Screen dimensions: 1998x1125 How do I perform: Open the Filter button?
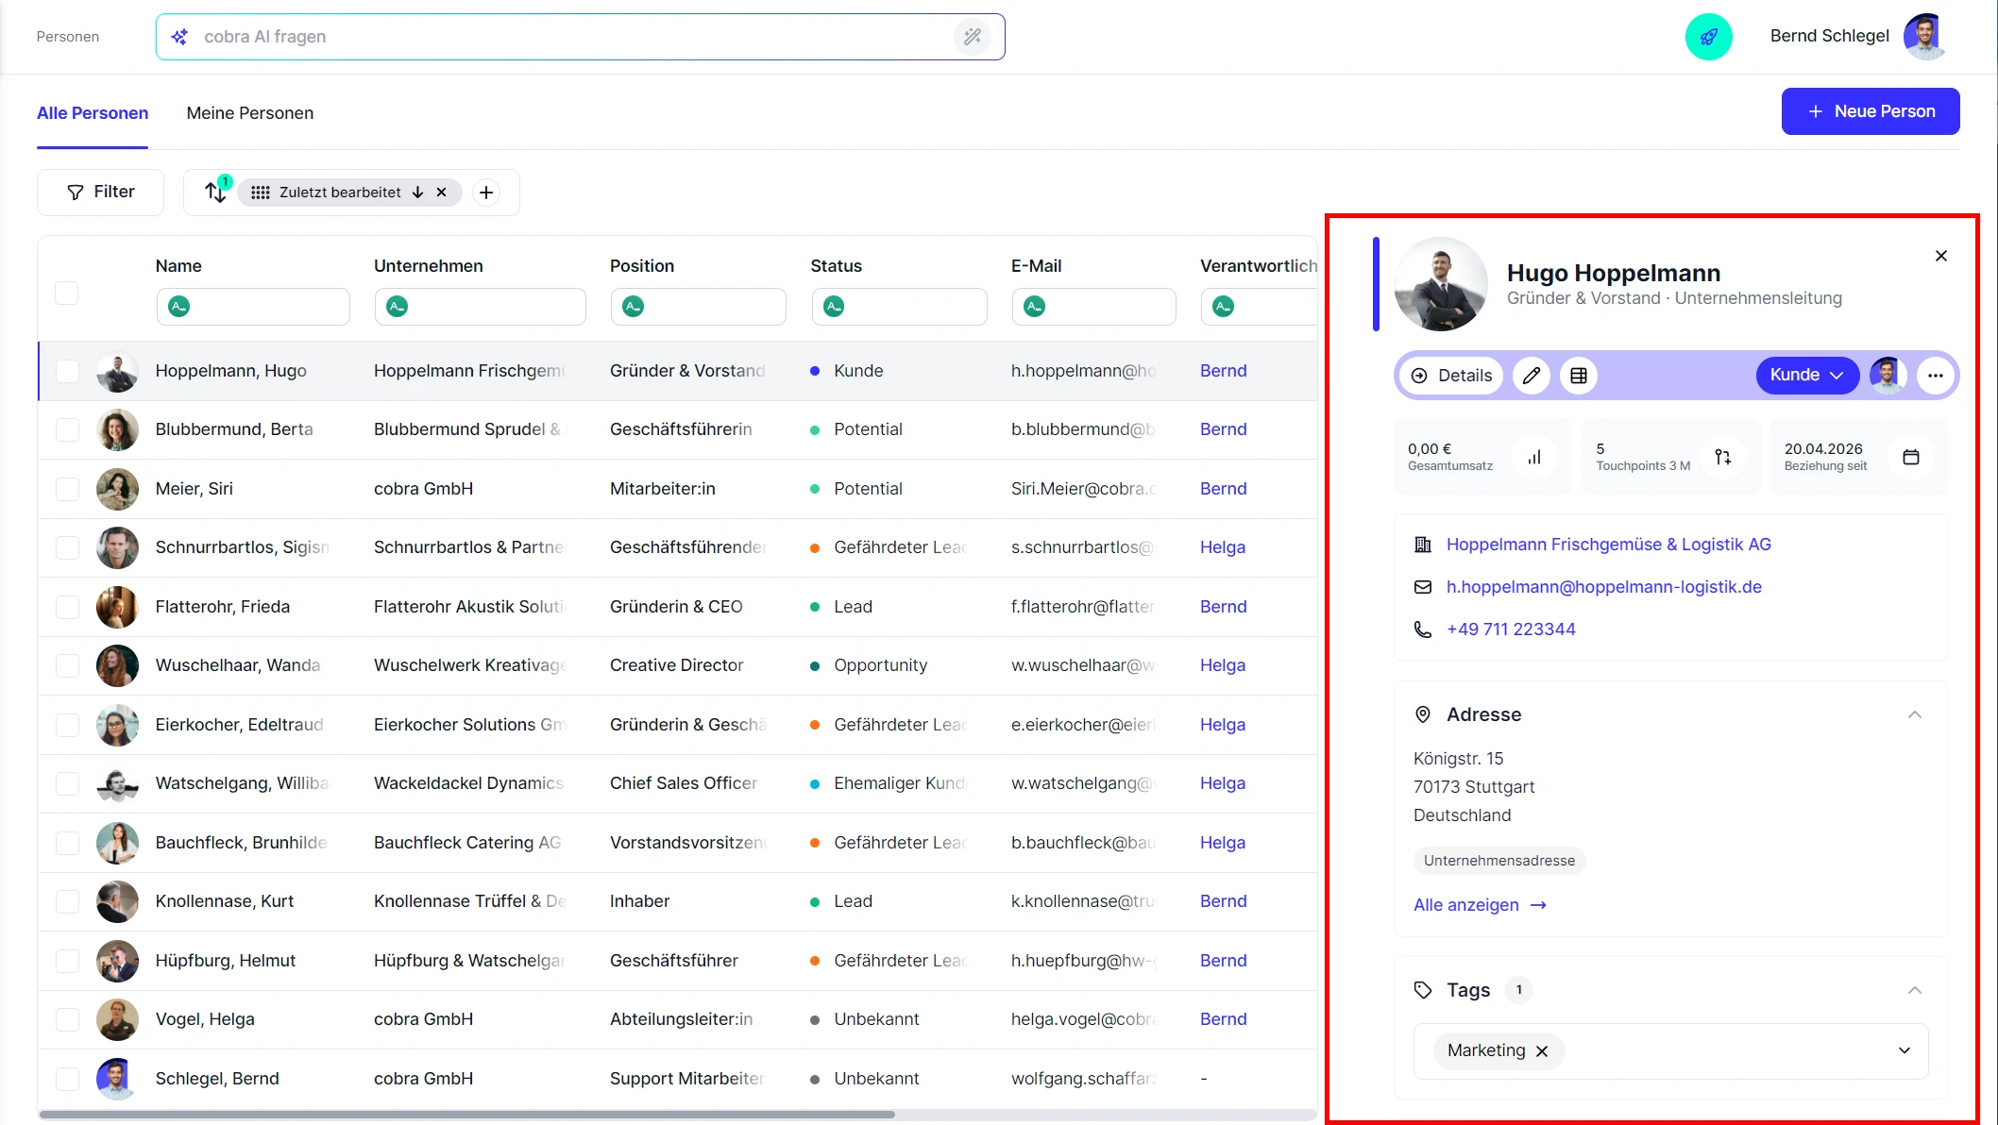pyautogui.click(x=100, y=192)
